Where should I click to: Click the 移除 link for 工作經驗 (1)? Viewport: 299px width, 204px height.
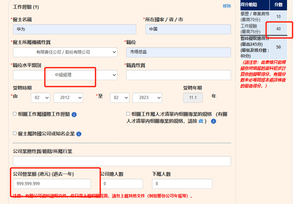click(227, 6)
